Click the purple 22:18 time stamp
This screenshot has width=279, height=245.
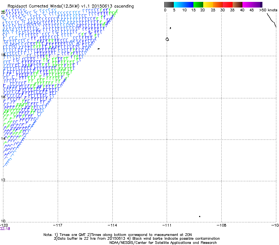[x=5, y=229]
